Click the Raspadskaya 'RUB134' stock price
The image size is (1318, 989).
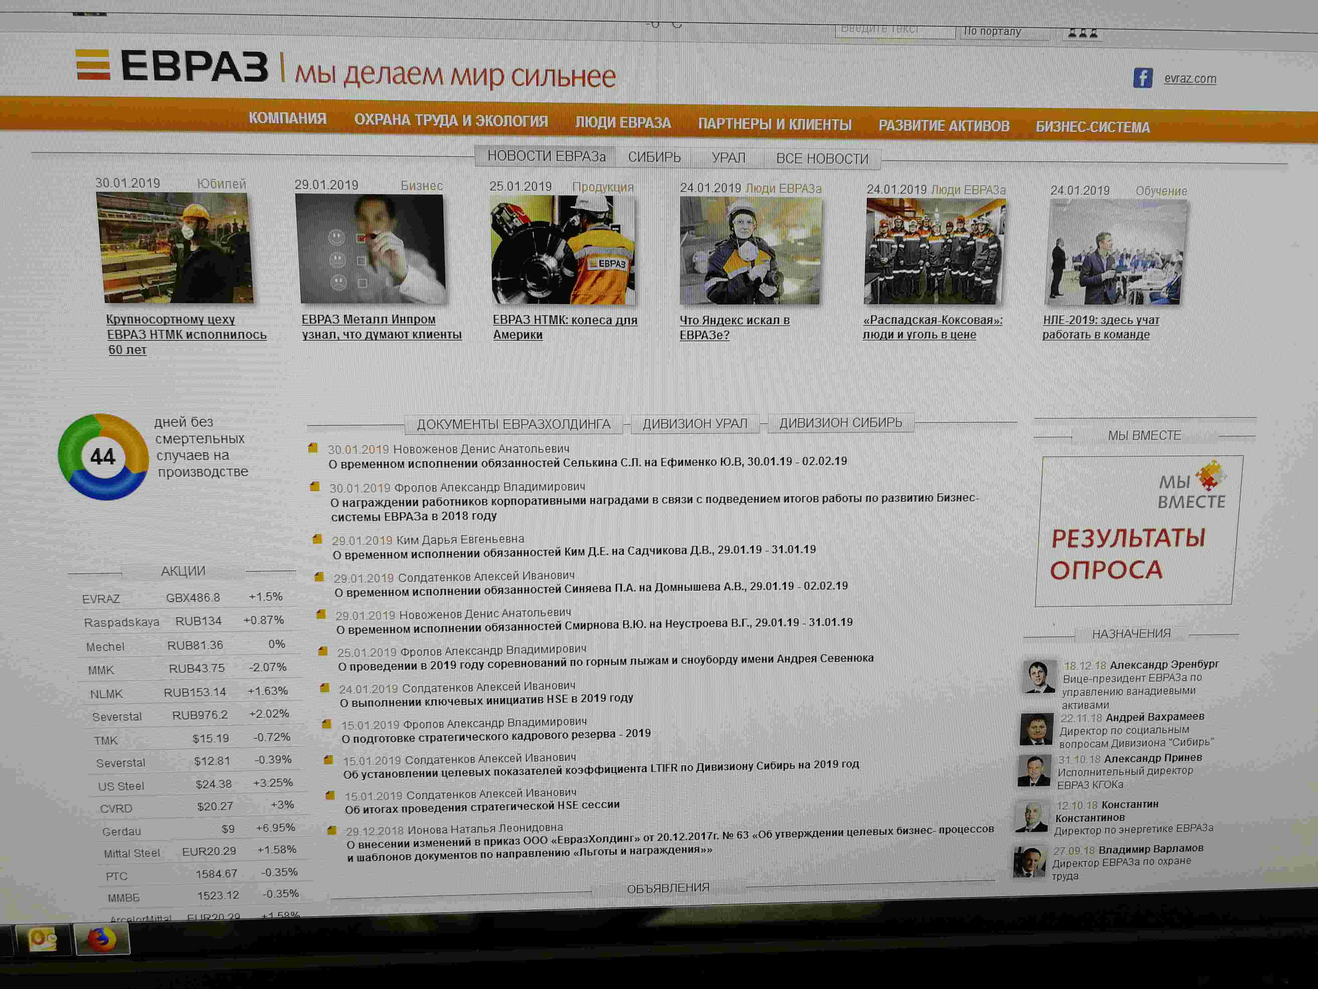[x=198, y=621]
